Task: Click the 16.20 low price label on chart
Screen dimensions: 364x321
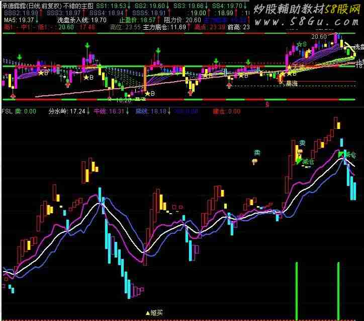Action: click(124, 100)
